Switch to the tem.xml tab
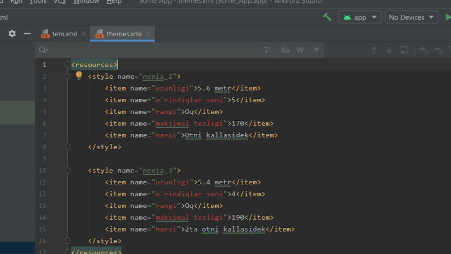 click(64, 34)
